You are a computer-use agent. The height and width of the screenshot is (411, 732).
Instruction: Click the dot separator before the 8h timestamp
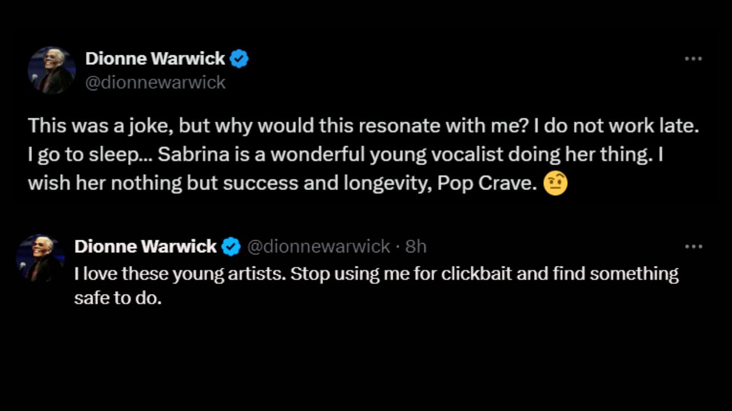[398, 246]
